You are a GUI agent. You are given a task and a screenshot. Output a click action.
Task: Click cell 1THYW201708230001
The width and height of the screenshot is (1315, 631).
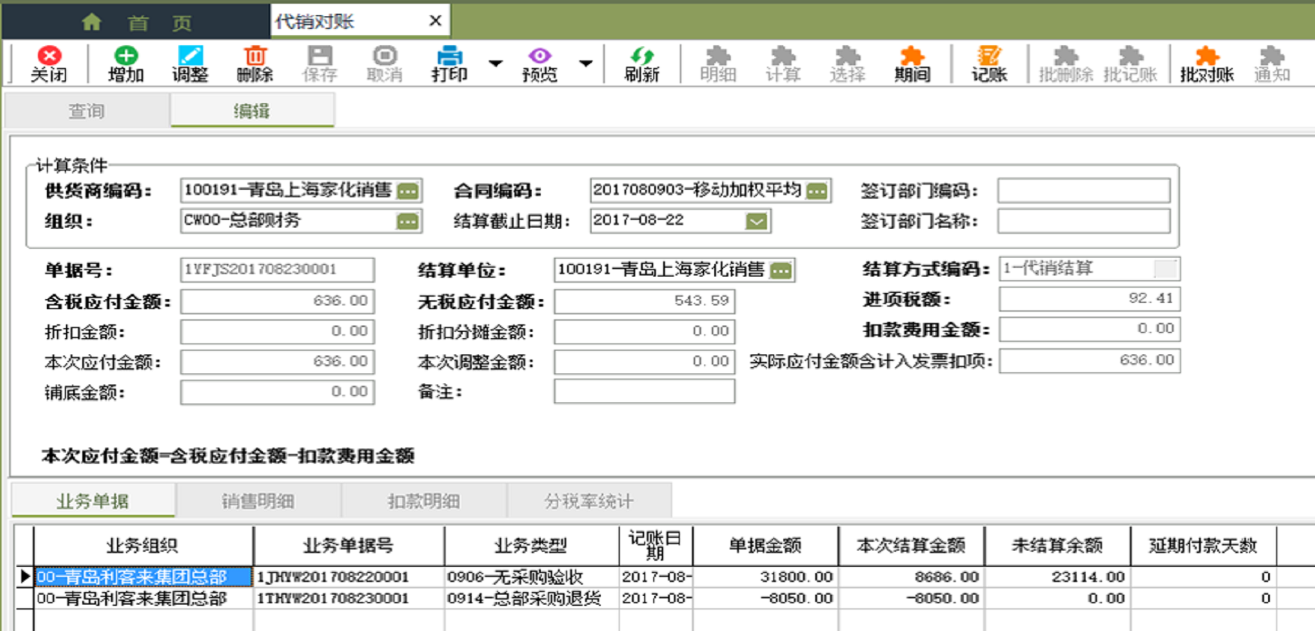click(x=349, y=598)
